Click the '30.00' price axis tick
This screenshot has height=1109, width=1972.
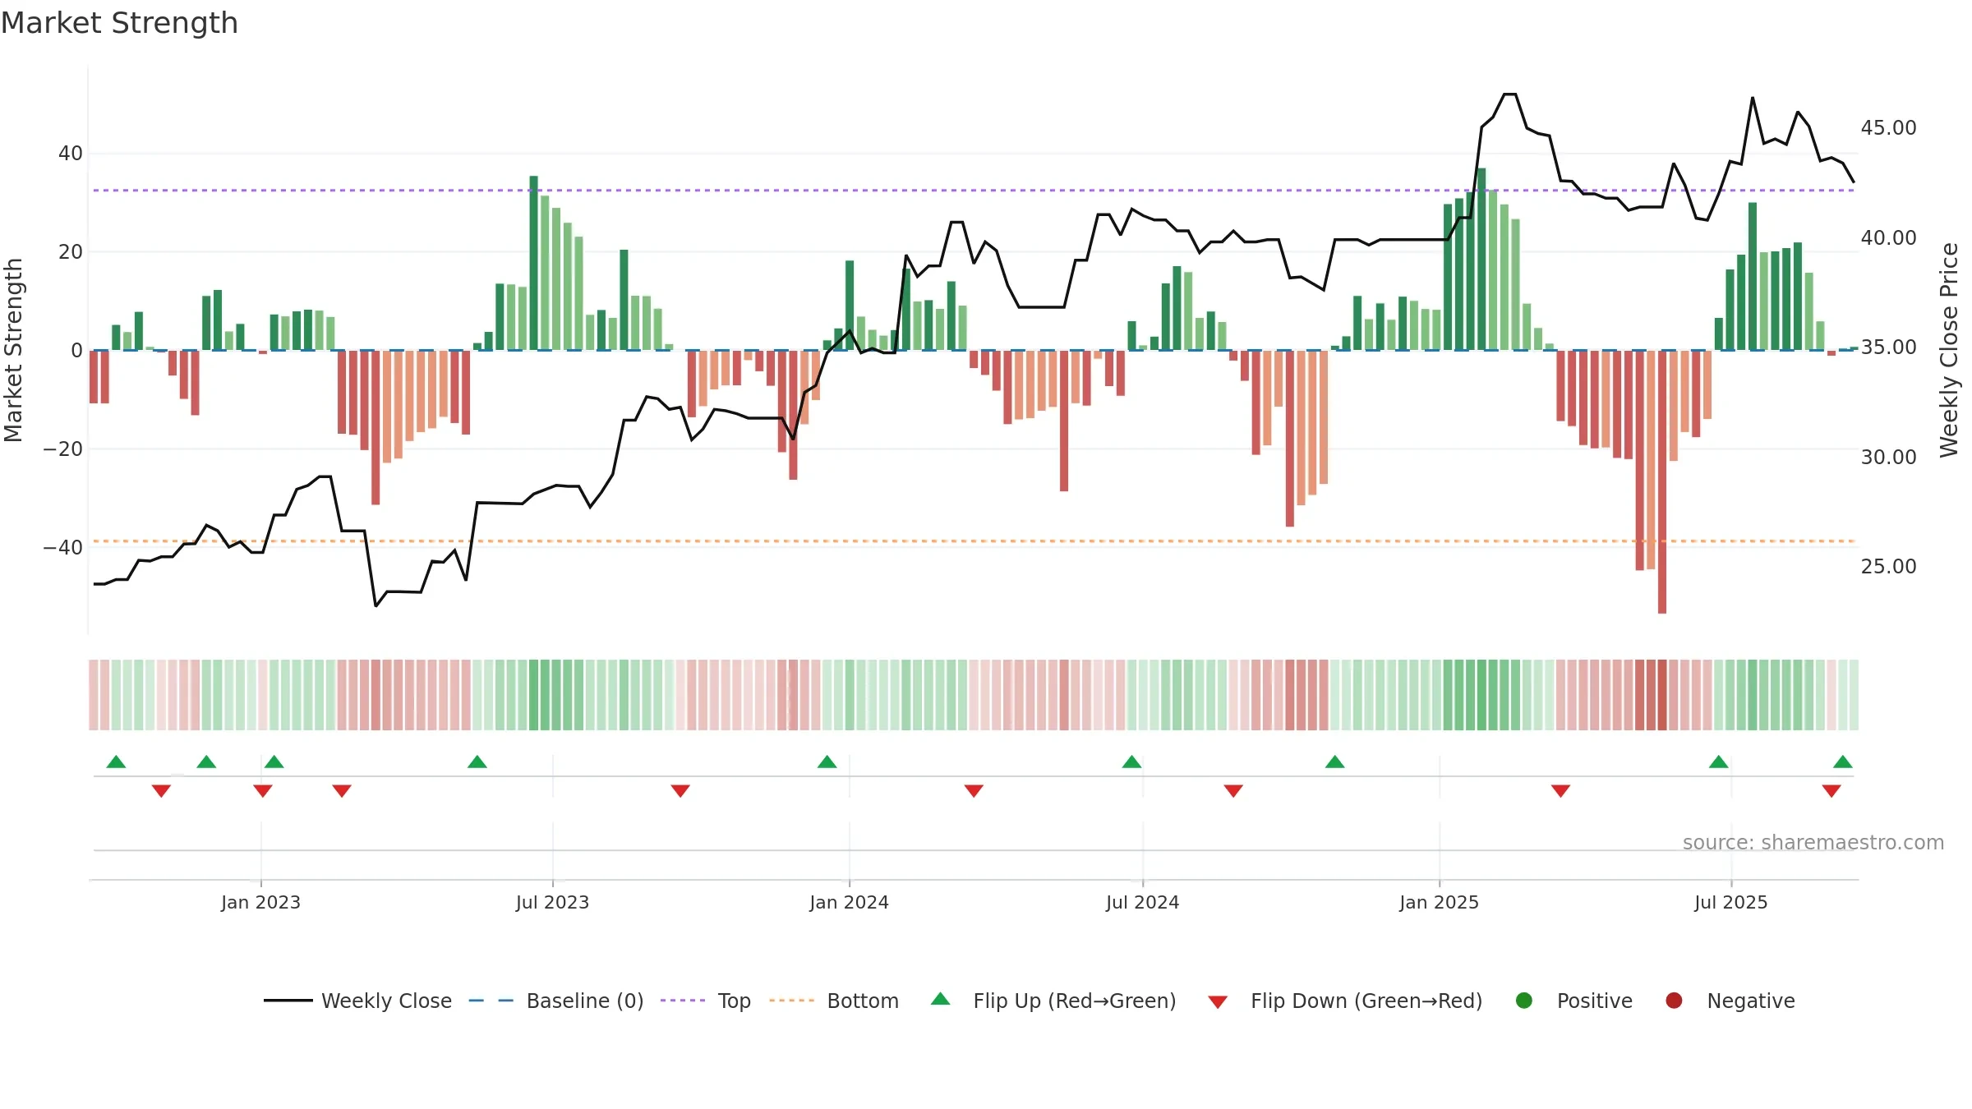pos(1888,458)
